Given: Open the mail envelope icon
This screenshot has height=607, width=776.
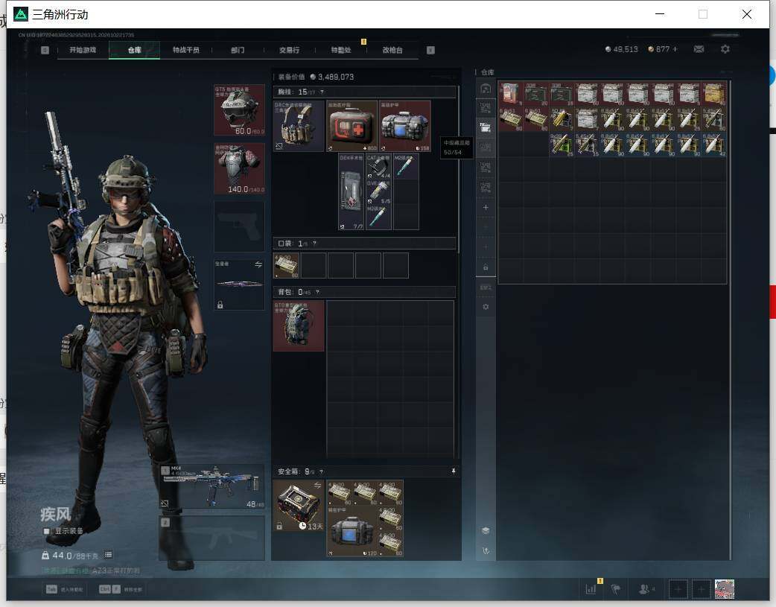Looking at the screenshot, I should 699,49.
